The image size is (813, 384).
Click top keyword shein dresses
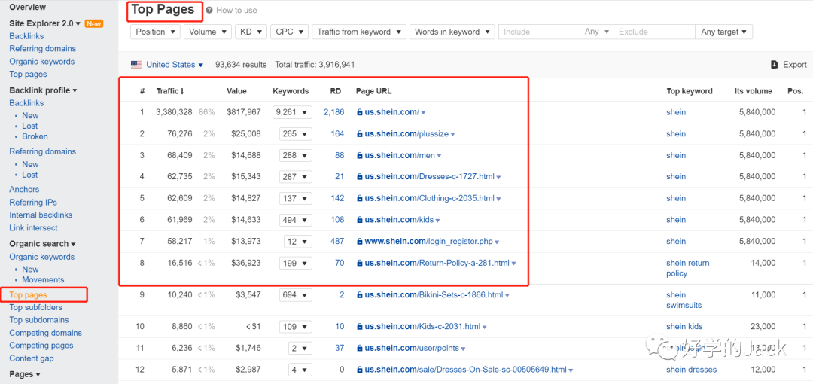(691, 370)
